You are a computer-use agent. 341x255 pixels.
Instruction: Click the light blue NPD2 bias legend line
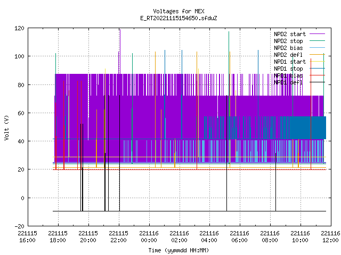[318, 47]
